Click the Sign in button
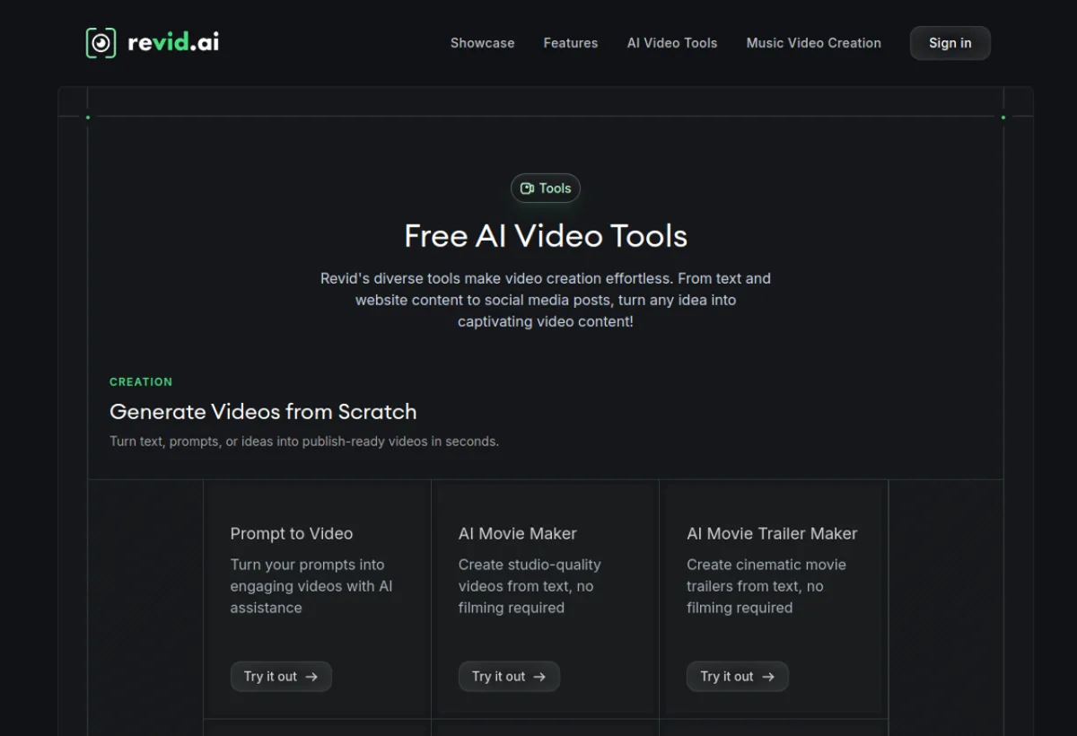This screenshot has width=1077, height=736. pos(950,43)
